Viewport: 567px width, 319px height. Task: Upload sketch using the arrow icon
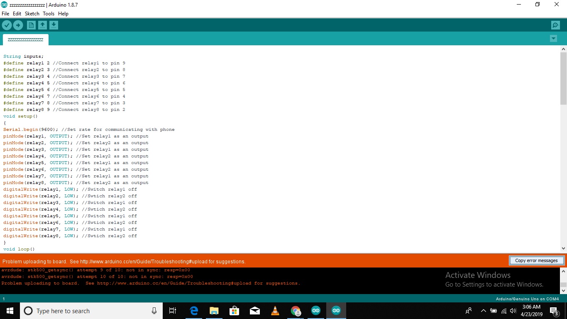point(18,25)
